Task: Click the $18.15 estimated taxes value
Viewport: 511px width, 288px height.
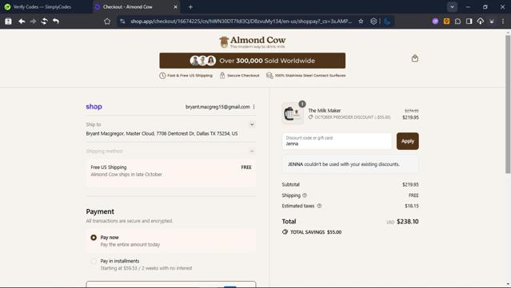Action: (x=412, y=206)
